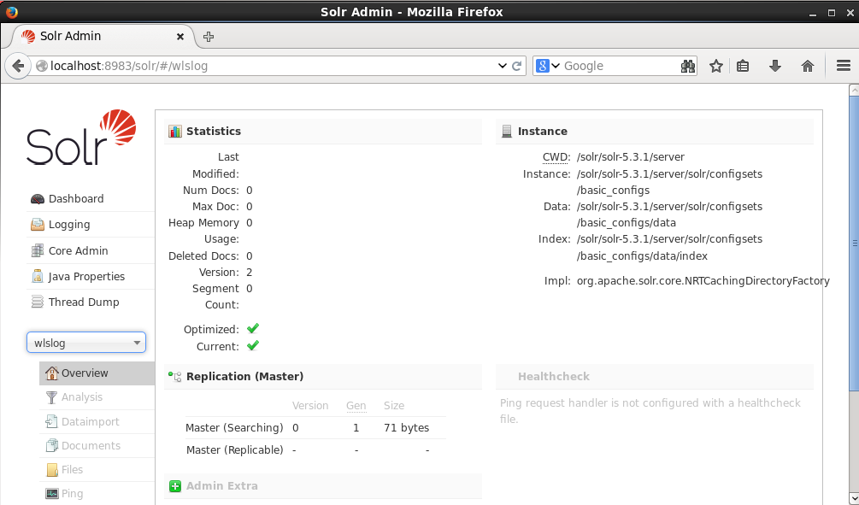Show bookmarks list icon
The height and width of the screenshot is (505, 859).
pos(743,67)
